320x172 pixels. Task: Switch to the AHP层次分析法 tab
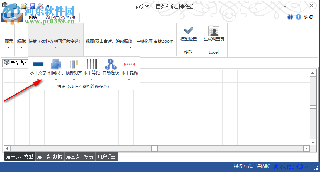click(x=61, y=17)
